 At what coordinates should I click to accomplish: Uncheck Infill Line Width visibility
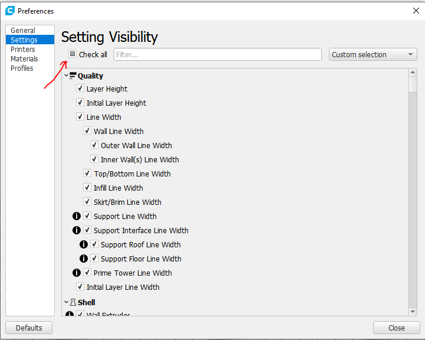pyautogui.click(x=87, y=188)
